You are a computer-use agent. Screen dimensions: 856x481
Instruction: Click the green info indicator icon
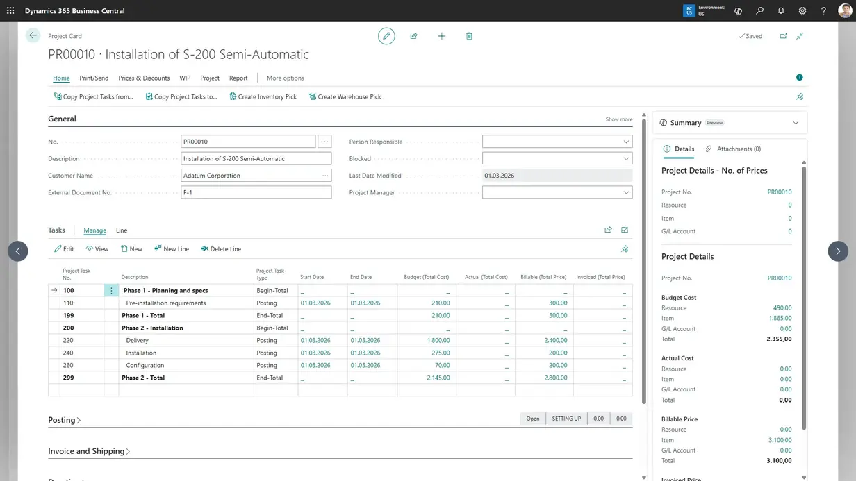click(799, 78)
